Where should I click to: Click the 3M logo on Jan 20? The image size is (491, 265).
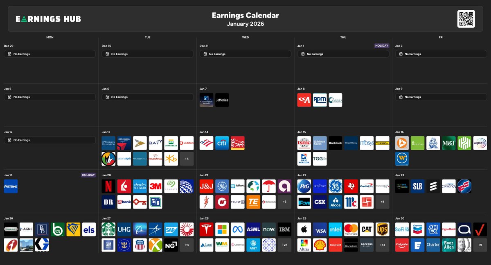155,186
